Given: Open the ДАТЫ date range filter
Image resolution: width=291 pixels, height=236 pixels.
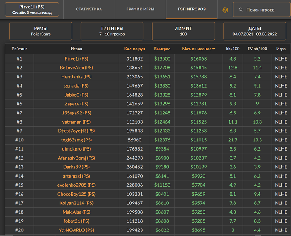Looking at the screenshot, I should pos(255,31).
